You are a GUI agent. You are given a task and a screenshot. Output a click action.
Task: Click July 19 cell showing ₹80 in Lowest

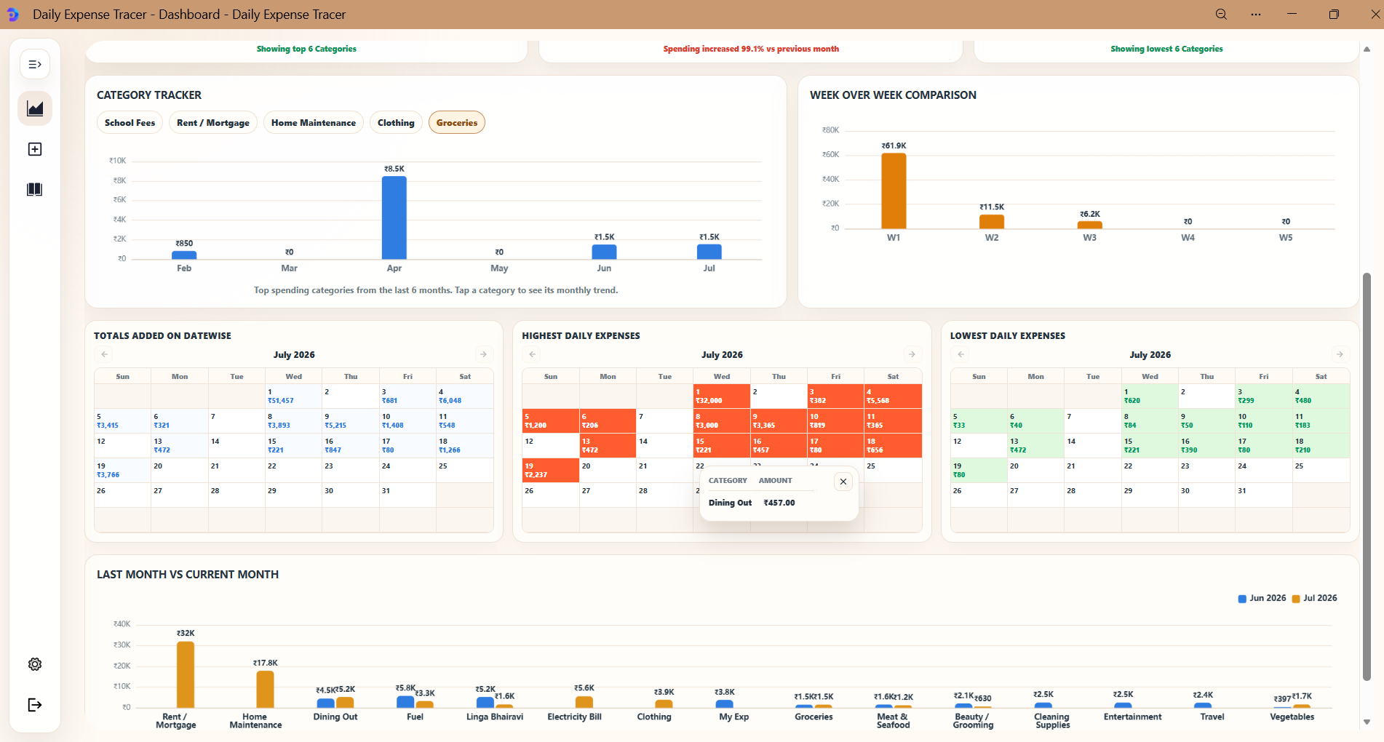979,471
